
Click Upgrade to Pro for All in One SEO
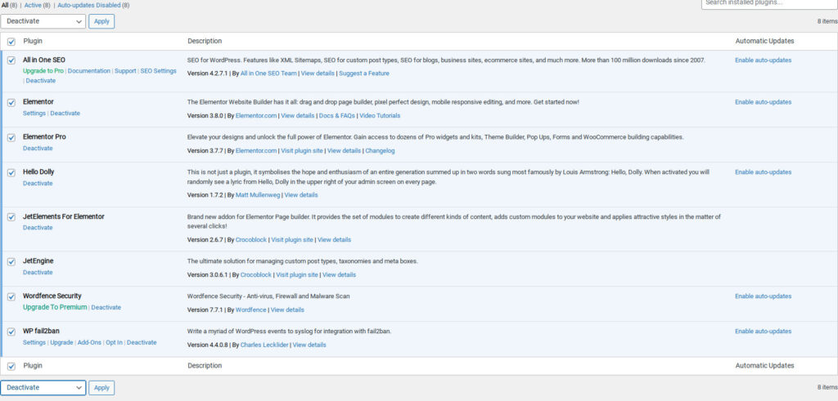click(x=43, y=71)
